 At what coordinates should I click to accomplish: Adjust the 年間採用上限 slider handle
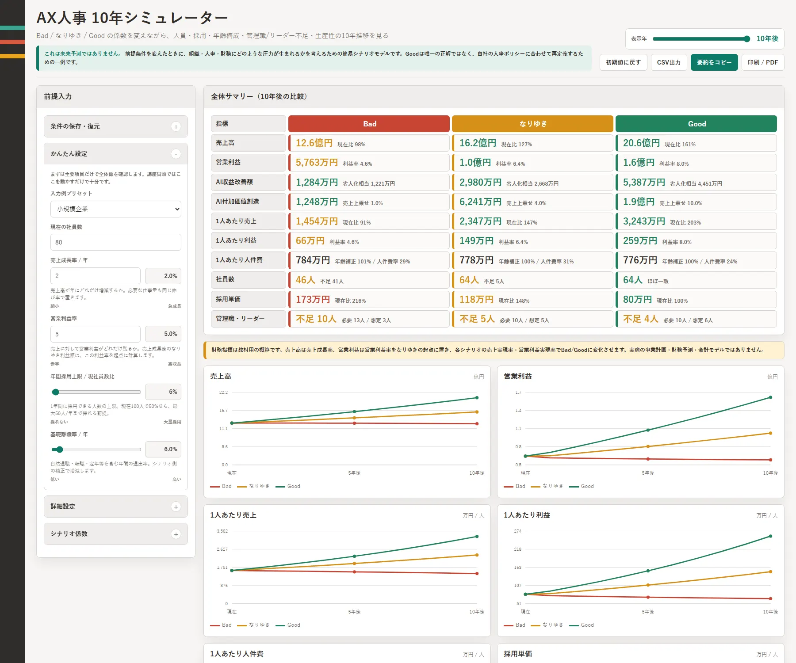(x=55, y=392)
